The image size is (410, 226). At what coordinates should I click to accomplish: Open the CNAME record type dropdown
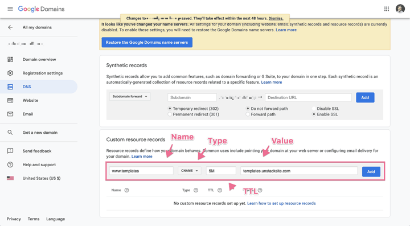(x=190, y=171)
